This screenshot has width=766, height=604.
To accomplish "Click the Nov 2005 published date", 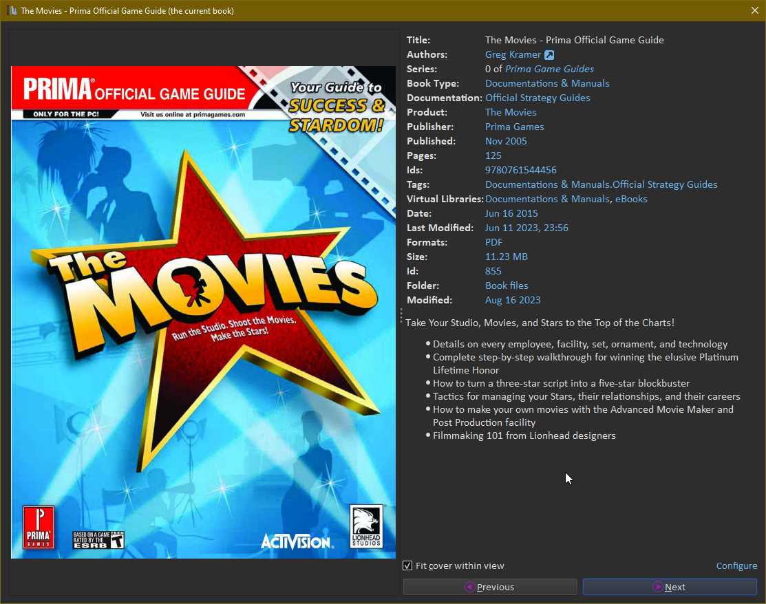I will [506, 141].
